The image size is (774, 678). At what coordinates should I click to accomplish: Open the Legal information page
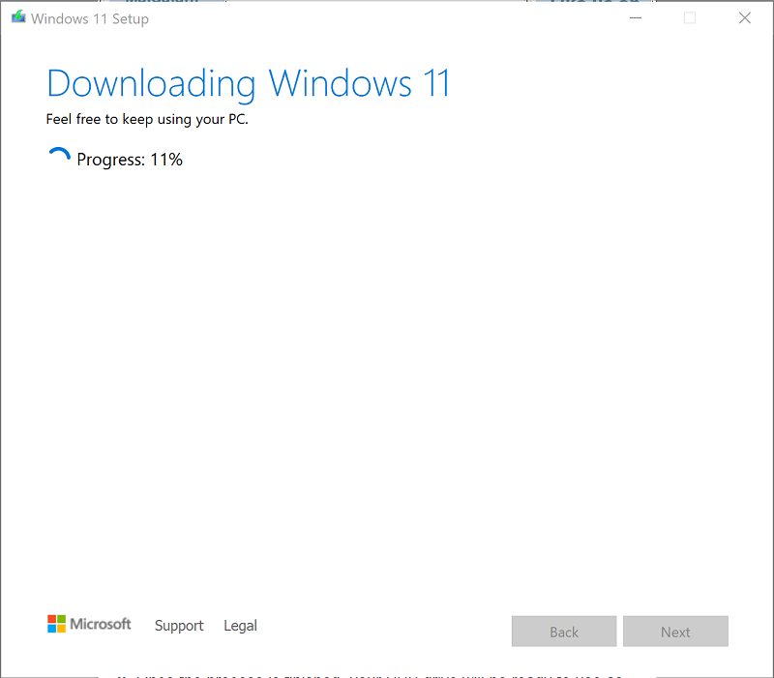click(240, 626)
